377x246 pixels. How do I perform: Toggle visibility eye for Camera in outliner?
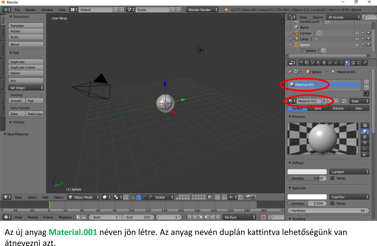[x=357, y=33]
